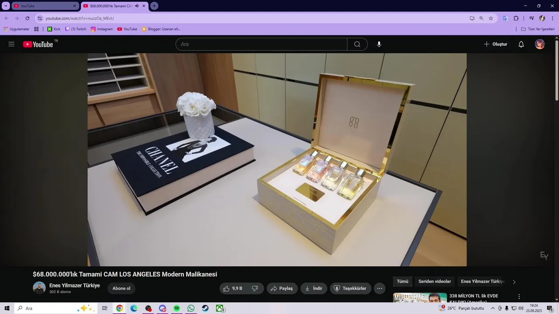Search with the magnifying glass button
The image size is (559, 314).
[357, 44]
